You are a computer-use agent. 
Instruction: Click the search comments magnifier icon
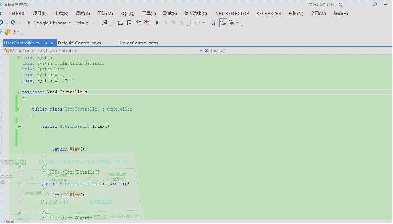point(212,23)
